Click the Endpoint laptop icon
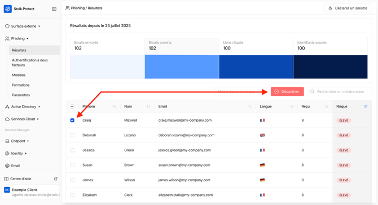378x205 pixels. (x=7, y=141)
